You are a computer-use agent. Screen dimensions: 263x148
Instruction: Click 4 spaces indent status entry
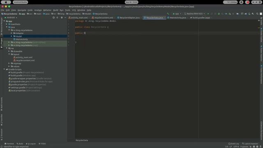tap(244, 147)
